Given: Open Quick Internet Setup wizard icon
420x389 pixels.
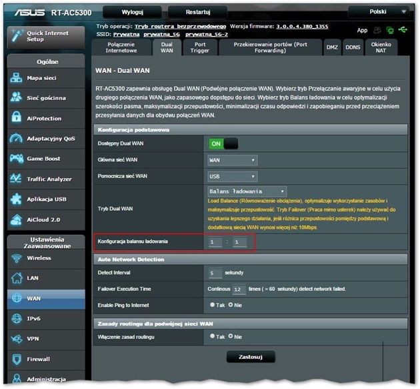Looking at the screenshot, I should click(x=17, y=36).
